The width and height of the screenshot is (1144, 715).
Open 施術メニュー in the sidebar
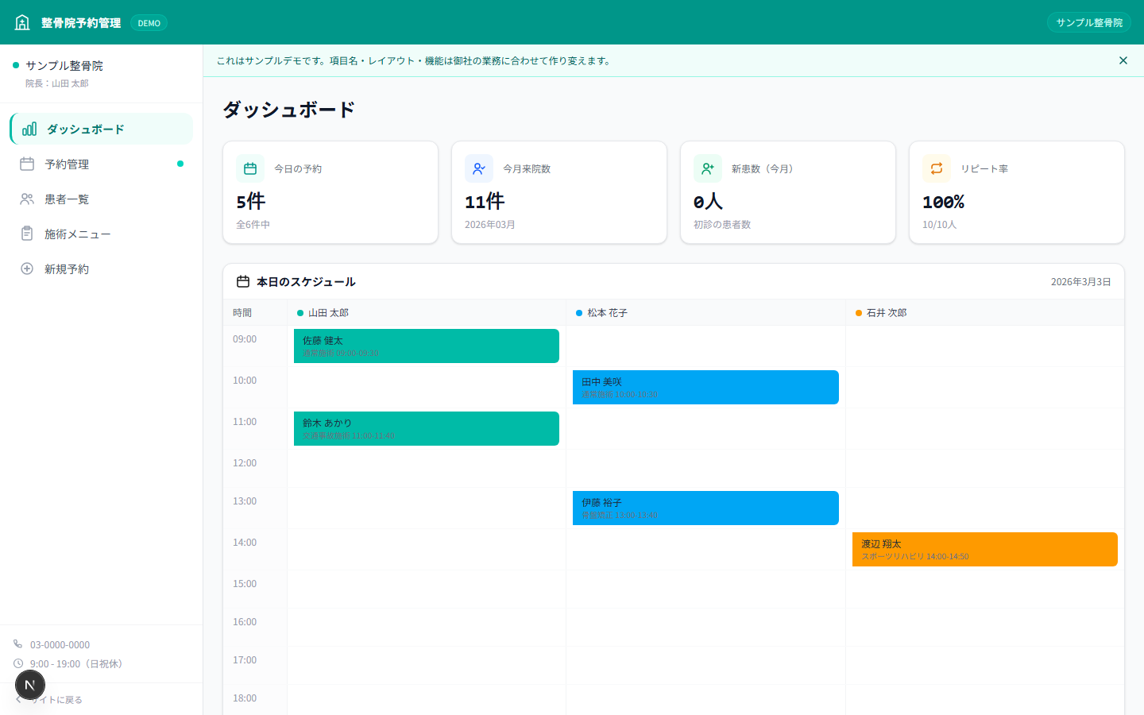[x=102, y=234]
